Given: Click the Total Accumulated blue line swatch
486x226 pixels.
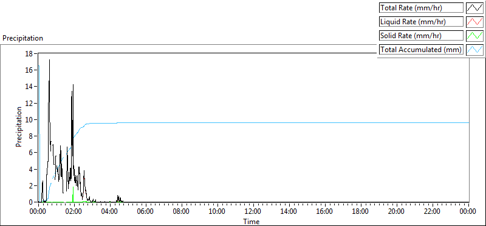Looking at the screenshot, I should click(x=474, y=50).
